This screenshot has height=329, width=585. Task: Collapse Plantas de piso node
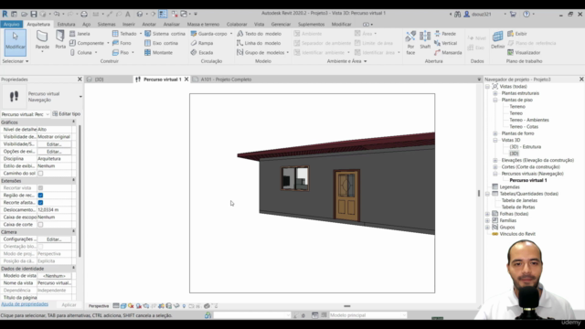[495, 100]
